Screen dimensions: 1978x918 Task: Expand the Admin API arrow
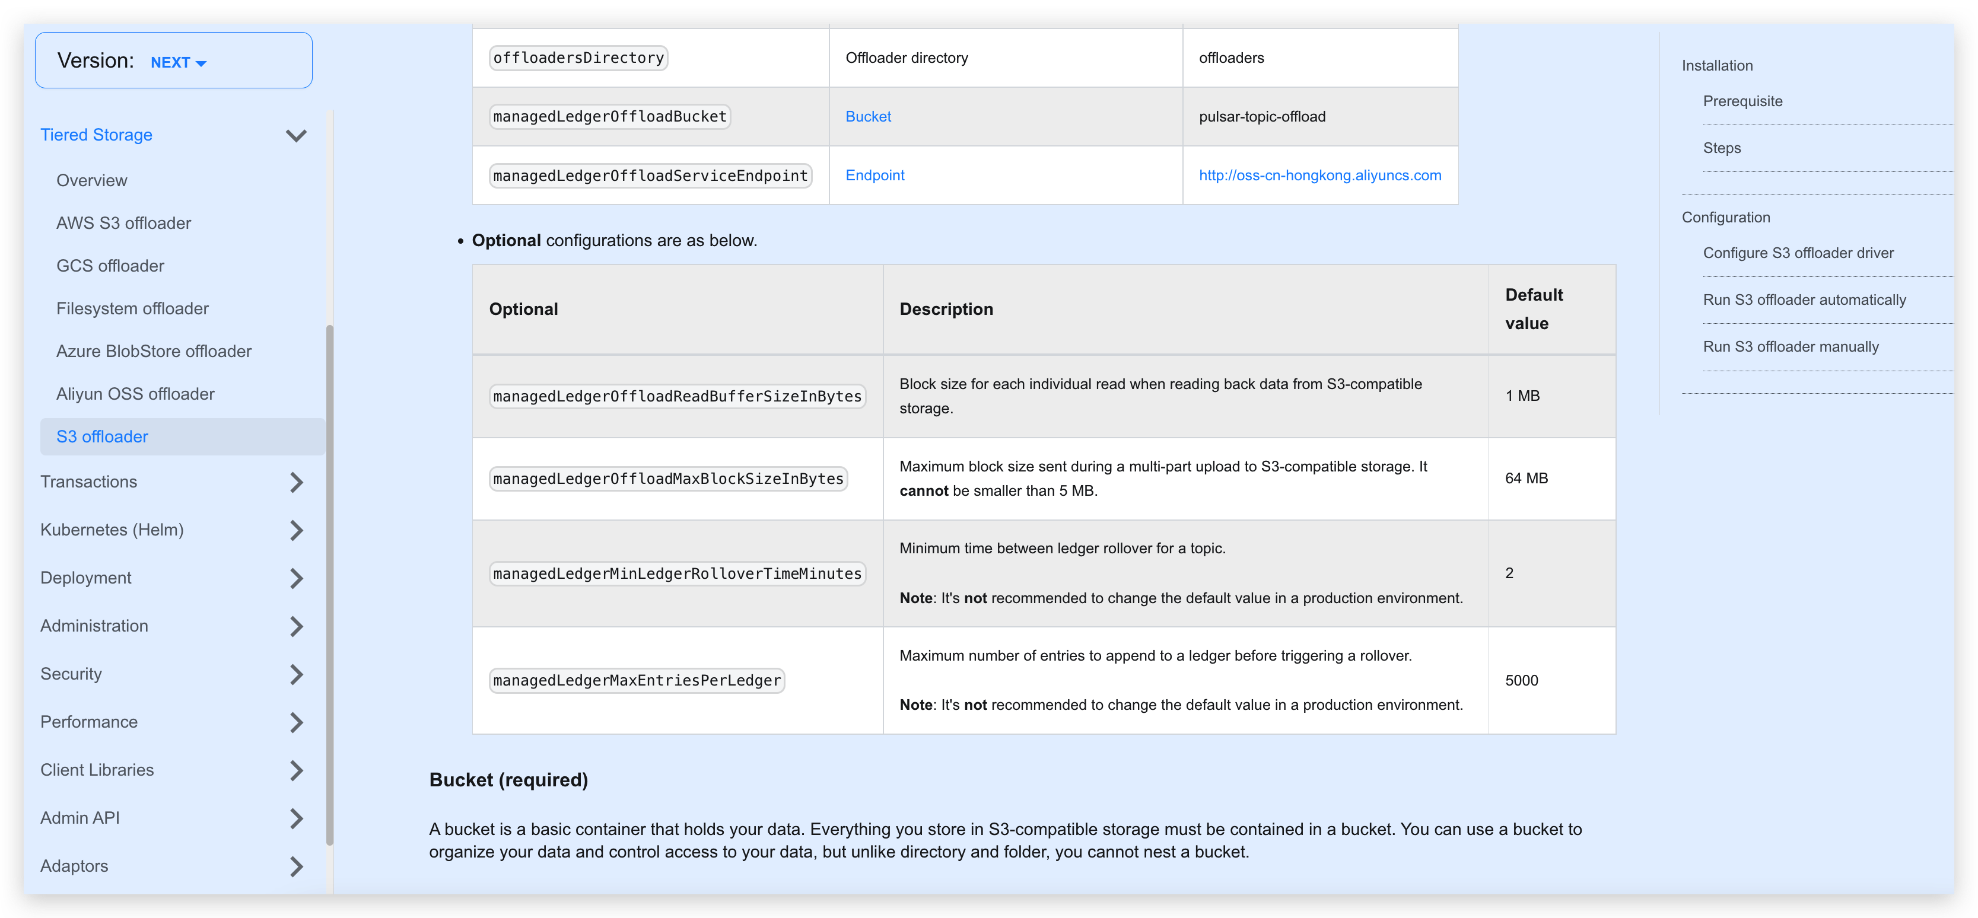click(x=297, y=818)
